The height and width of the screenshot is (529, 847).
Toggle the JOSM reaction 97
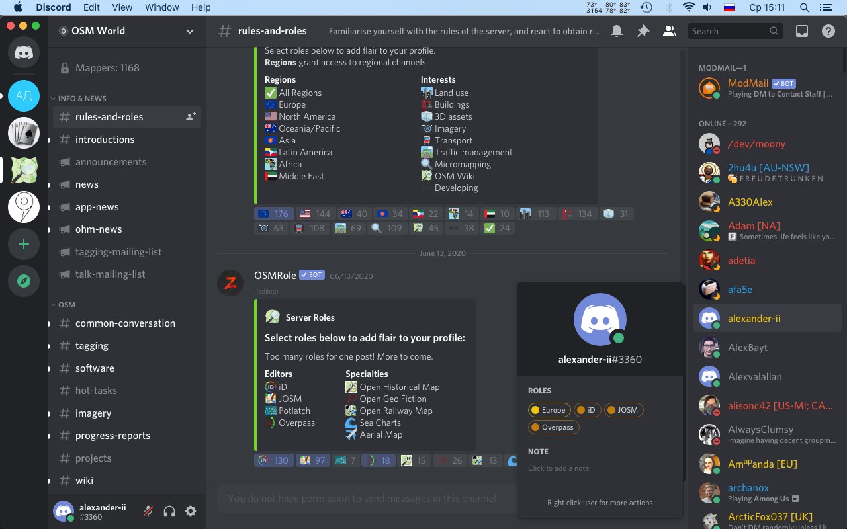coord(312,460)
